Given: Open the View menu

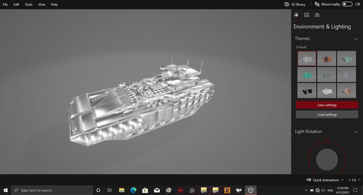Looking at the screenshot, I should (x=42, y=5).
